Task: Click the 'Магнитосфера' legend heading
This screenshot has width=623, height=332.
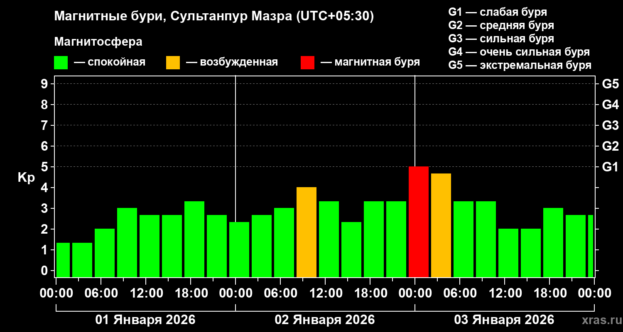Action: tap(98, 42)
